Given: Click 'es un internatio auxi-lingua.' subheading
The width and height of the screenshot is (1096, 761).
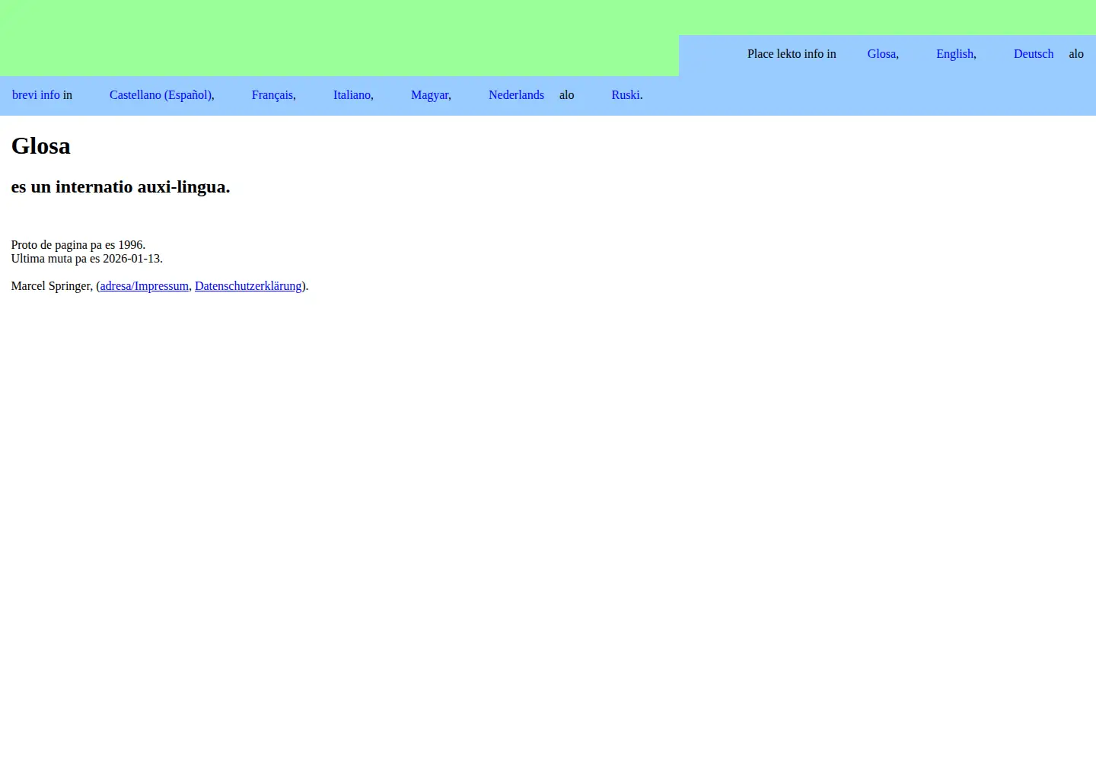Looking at the screenshot, I should pyautogui.click(x=120, y=187).
